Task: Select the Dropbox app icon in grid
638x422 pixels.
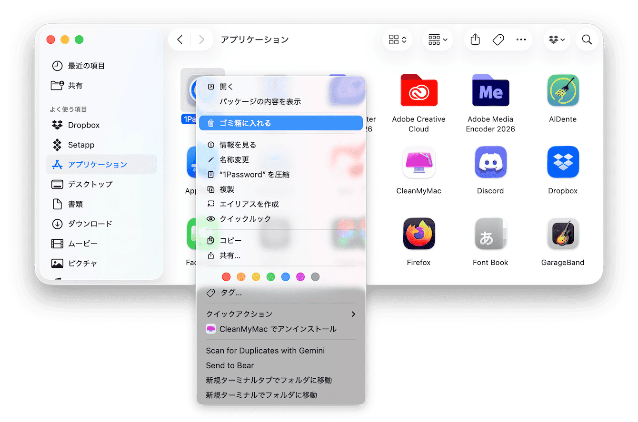Action: pyautogui.click(x=563, y=162)
